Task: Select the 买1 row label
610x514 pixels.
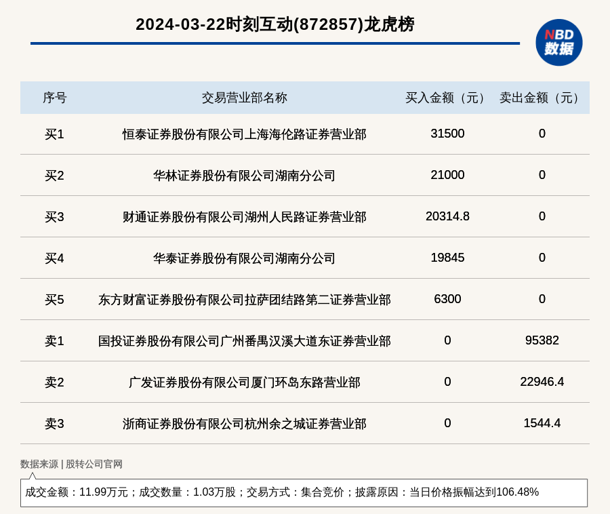Action: pos(54,134)
